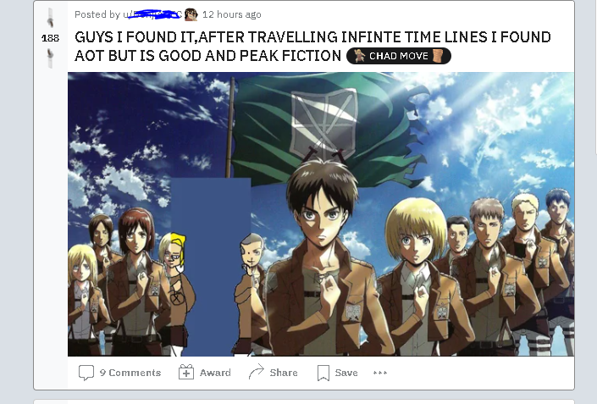Open the Attack on Titan post image
597x404 pixels.
[321, 214]
